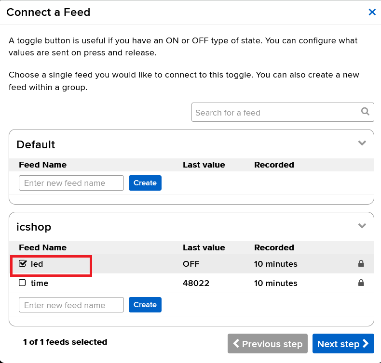381x363 pixels.
Task: Collapse the icshop group chevron
Action: click(362, 226)
